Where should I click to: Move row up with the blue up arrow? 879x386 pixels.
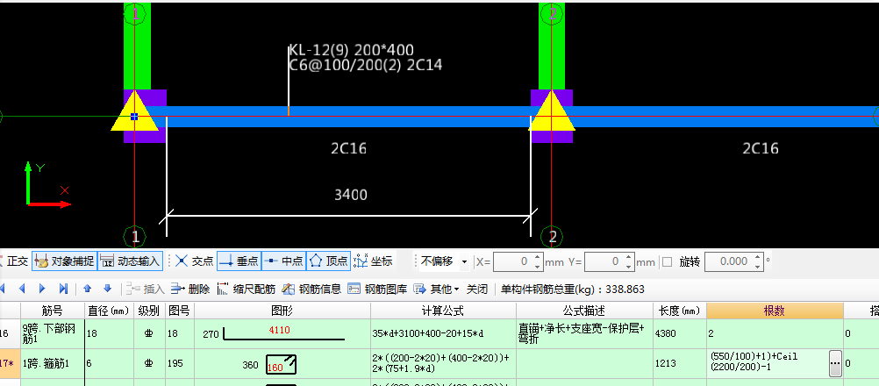click(x=87, y=289)
